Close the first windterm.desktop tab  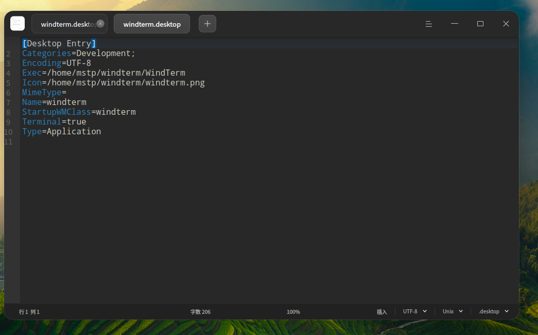(x=100, y=24)
